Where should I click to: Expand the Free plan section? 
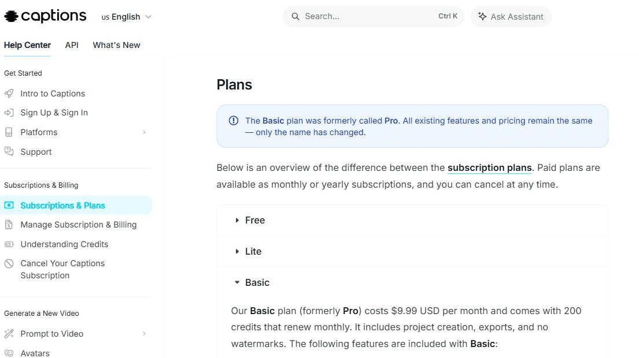tap(412, 220)
